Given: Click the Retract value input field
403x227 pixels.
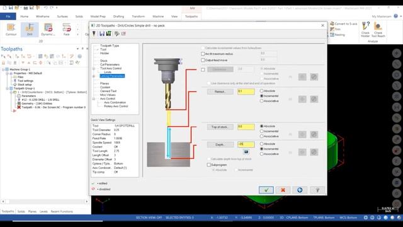Looking at the screenshot, I should pyautogui.click(x=246, y=91).
